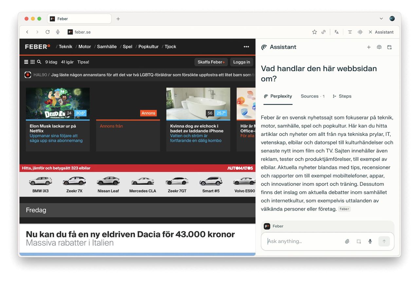Expand Feber's three-dot overflow menu
The height and width of the screenshot is (281, 419).
246,47
